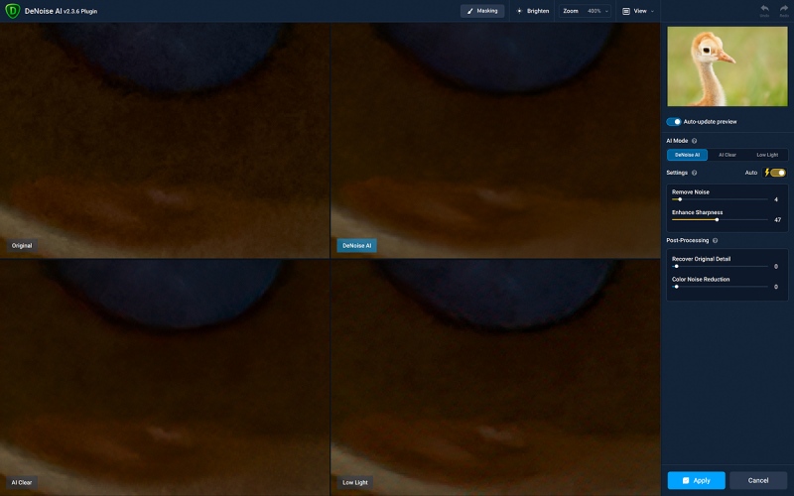794x496 pixels.
Task: Click Remove Noise value 4
Action: [776, 199]
